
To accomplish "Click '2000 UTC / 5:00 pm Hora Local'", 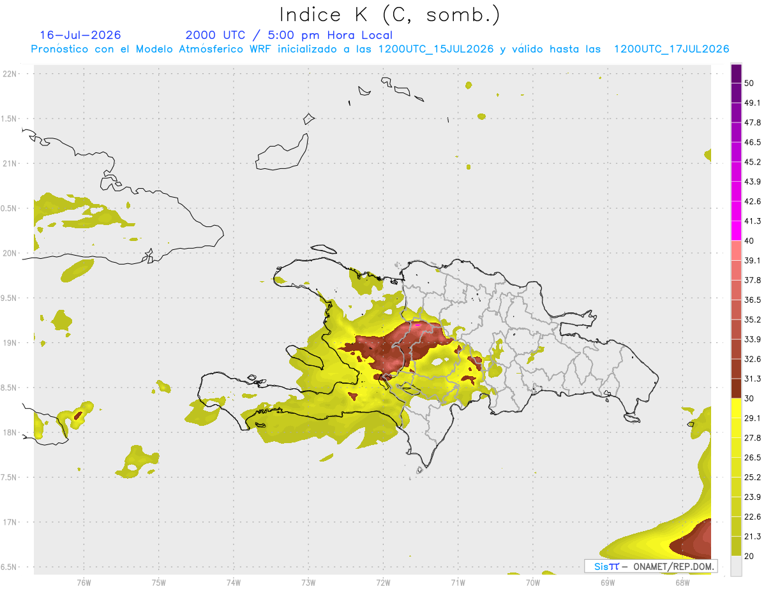I will (x=289, y=35).
